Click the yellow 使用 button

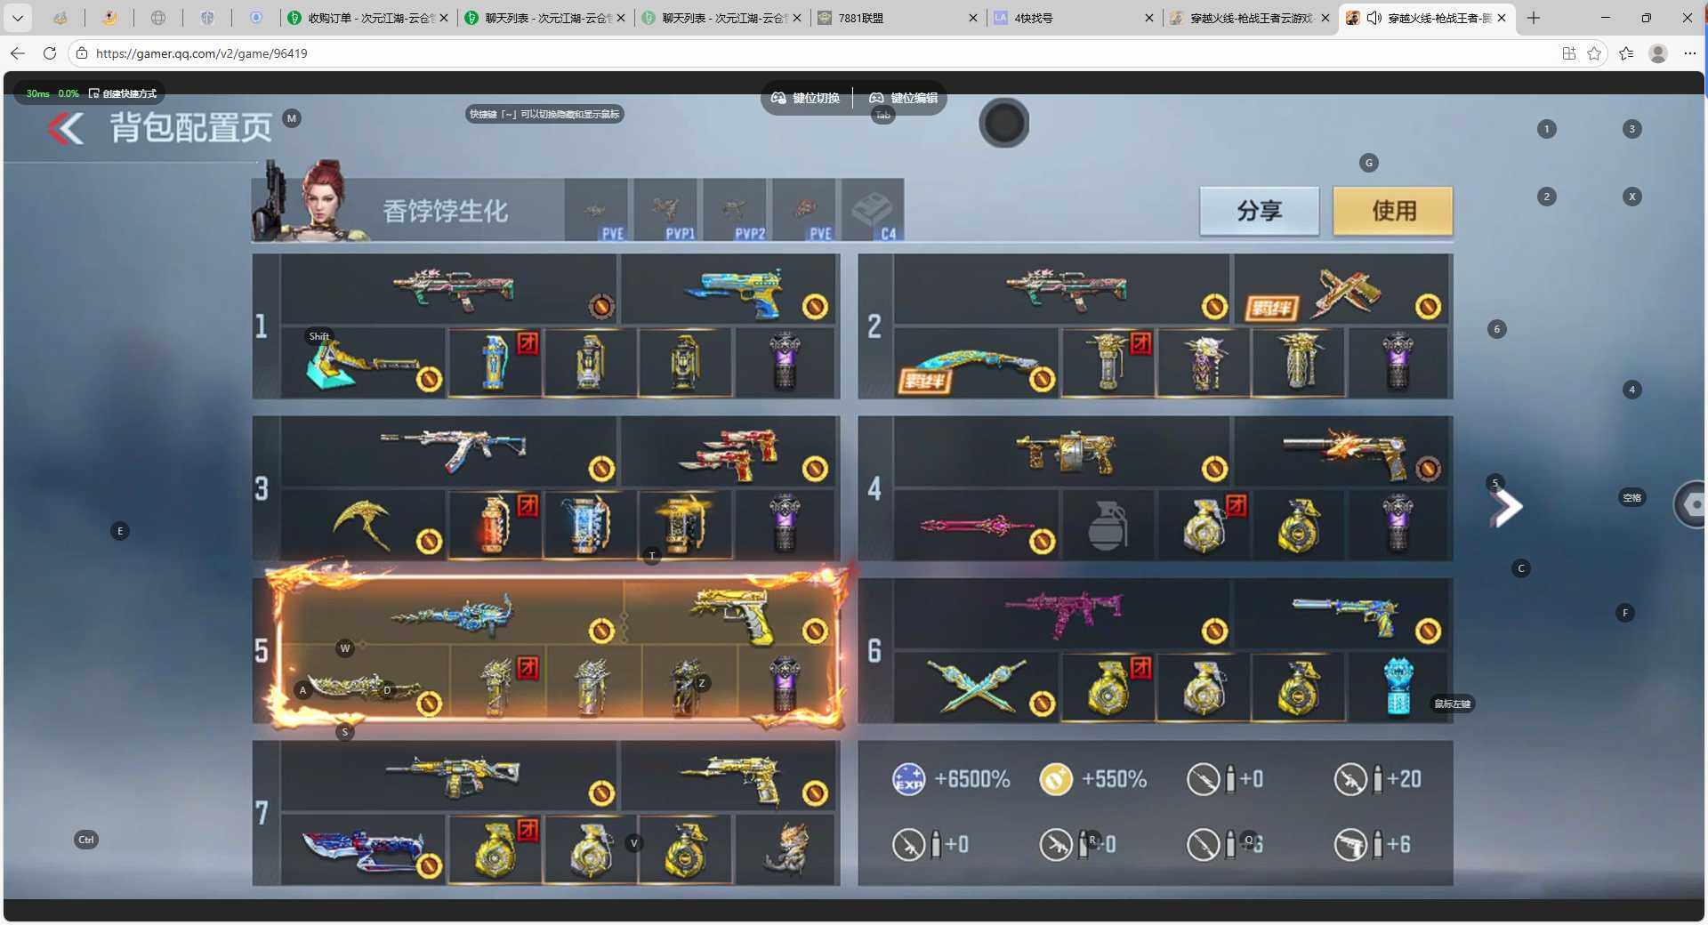pos(1393,211)
